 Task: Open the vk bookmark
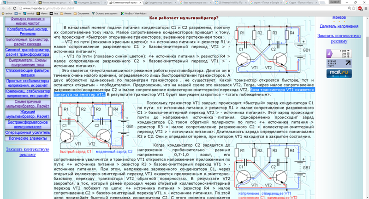18,14
